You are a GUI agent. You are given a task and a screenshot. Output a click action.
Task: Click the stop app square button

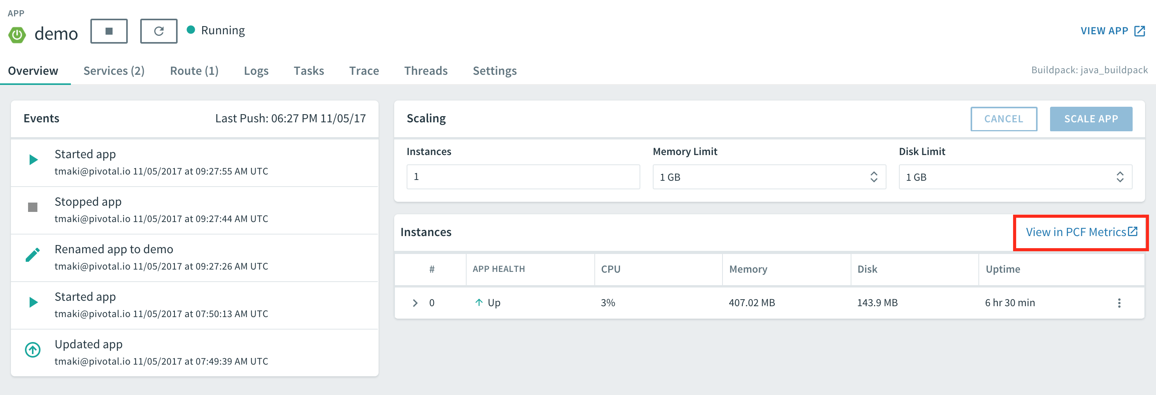[x=109, y=31]
